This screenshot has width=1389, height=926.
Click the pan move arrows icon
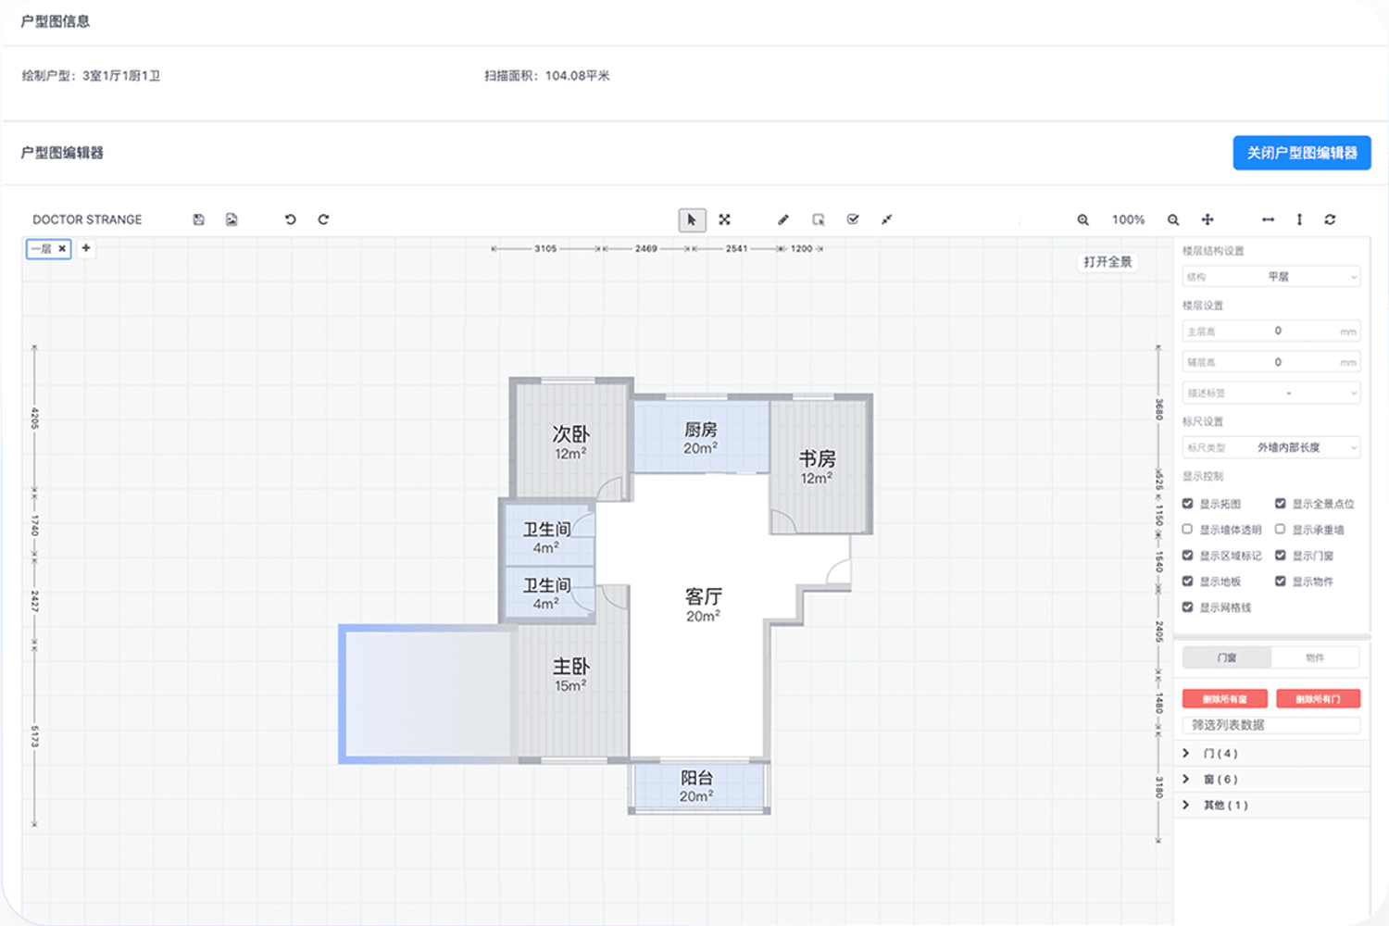(1208, 219)
